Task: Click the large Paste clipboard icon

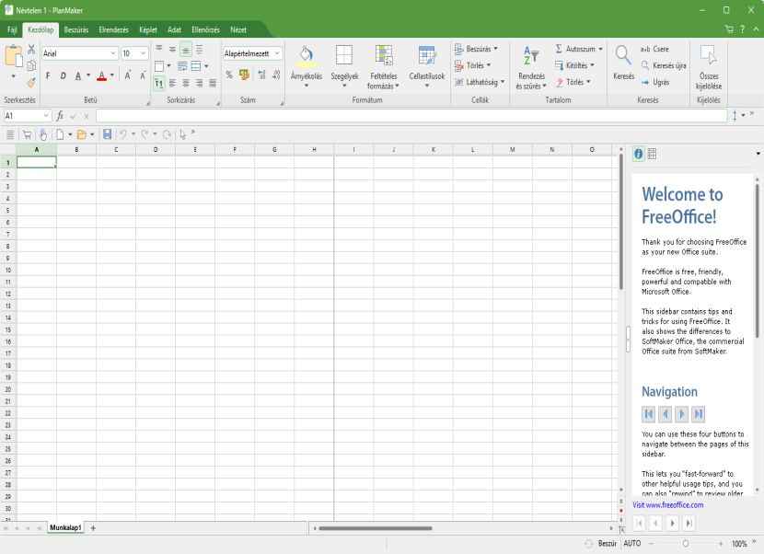Action: pyautogui.click(x=14, y=56)
